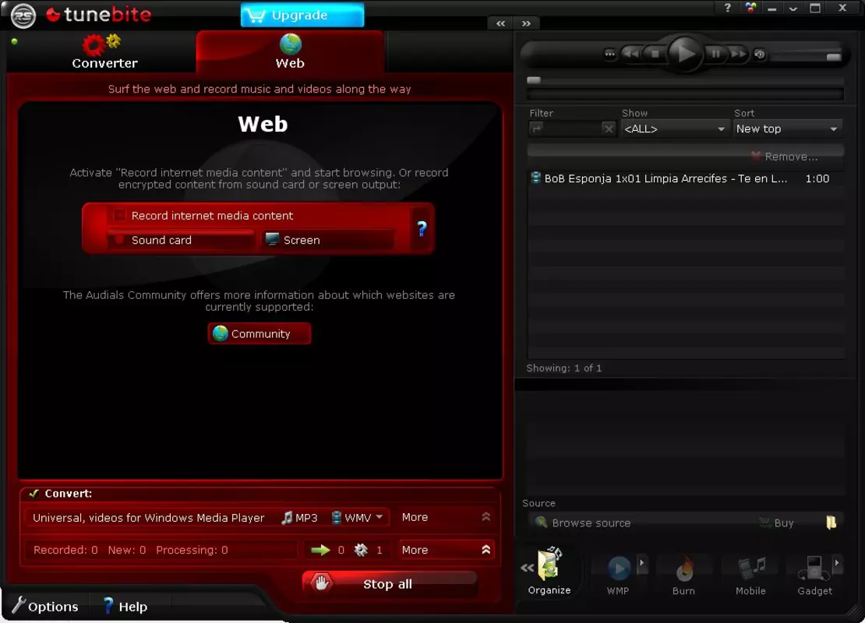Click the Buy button

(x=777, y=523)
